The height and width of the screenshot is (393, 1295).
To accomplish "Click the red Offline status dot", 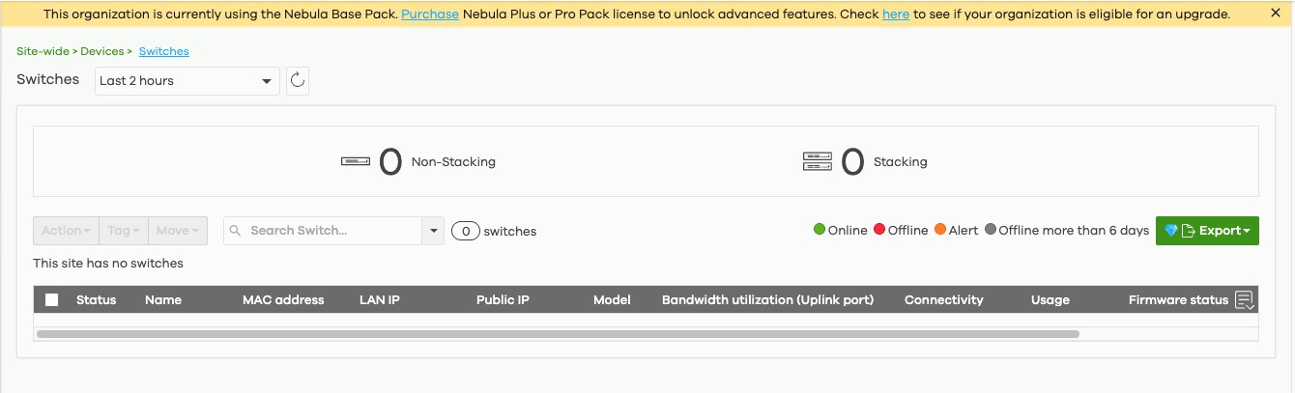I will [879, 230].
